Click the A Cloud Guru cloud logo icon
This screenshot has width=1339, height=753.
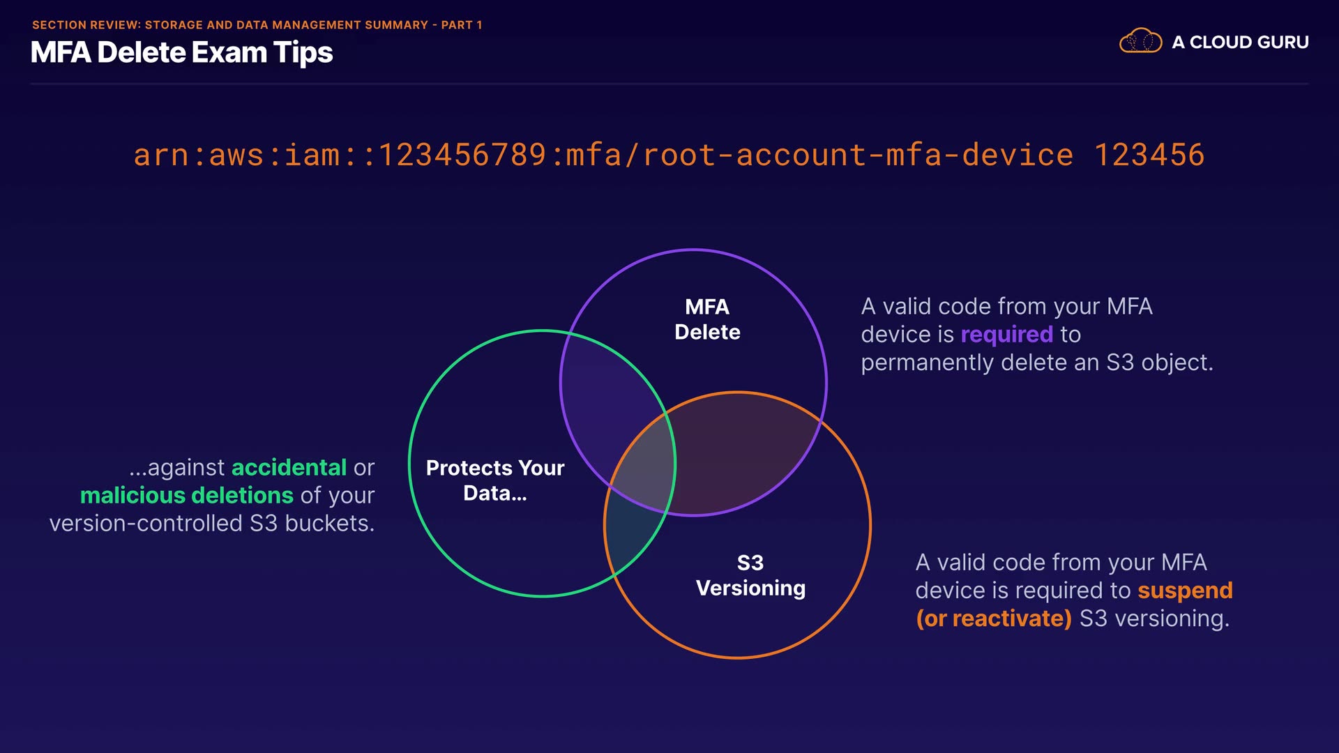click(1140, 41)
